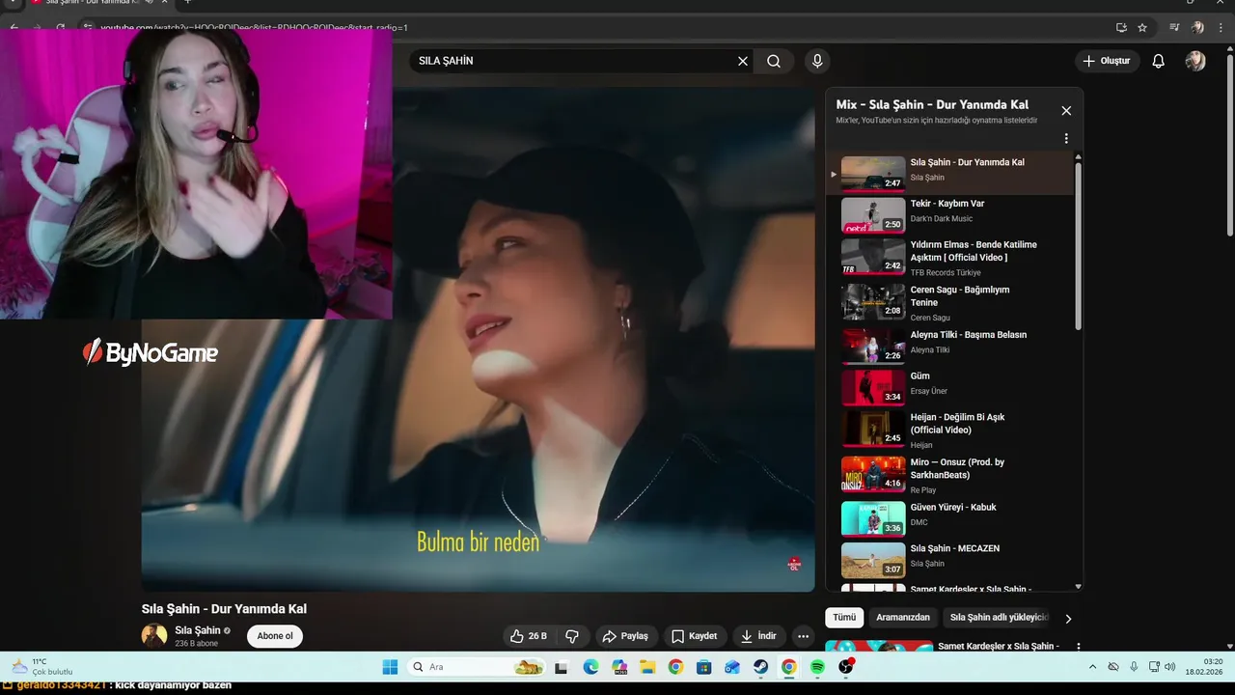This screenshot has width=1235, height=695.
Task: Click the Paylaş share button
Action: coord(625,636)
